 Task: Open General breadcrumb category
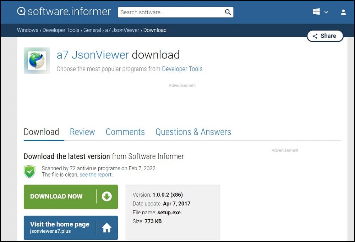92,30
